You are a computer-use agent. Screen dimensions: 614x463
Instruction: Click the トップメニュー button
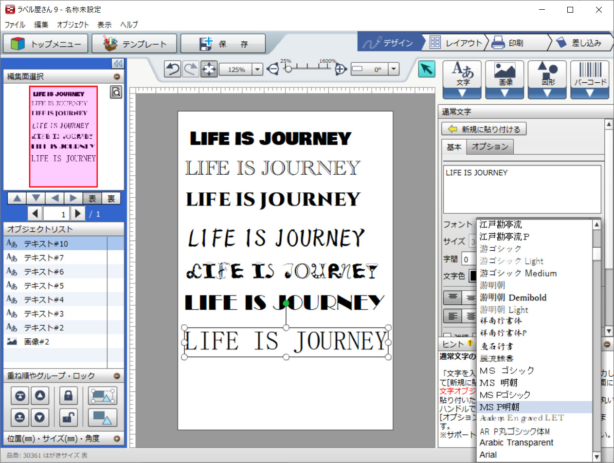click(46, 44)
